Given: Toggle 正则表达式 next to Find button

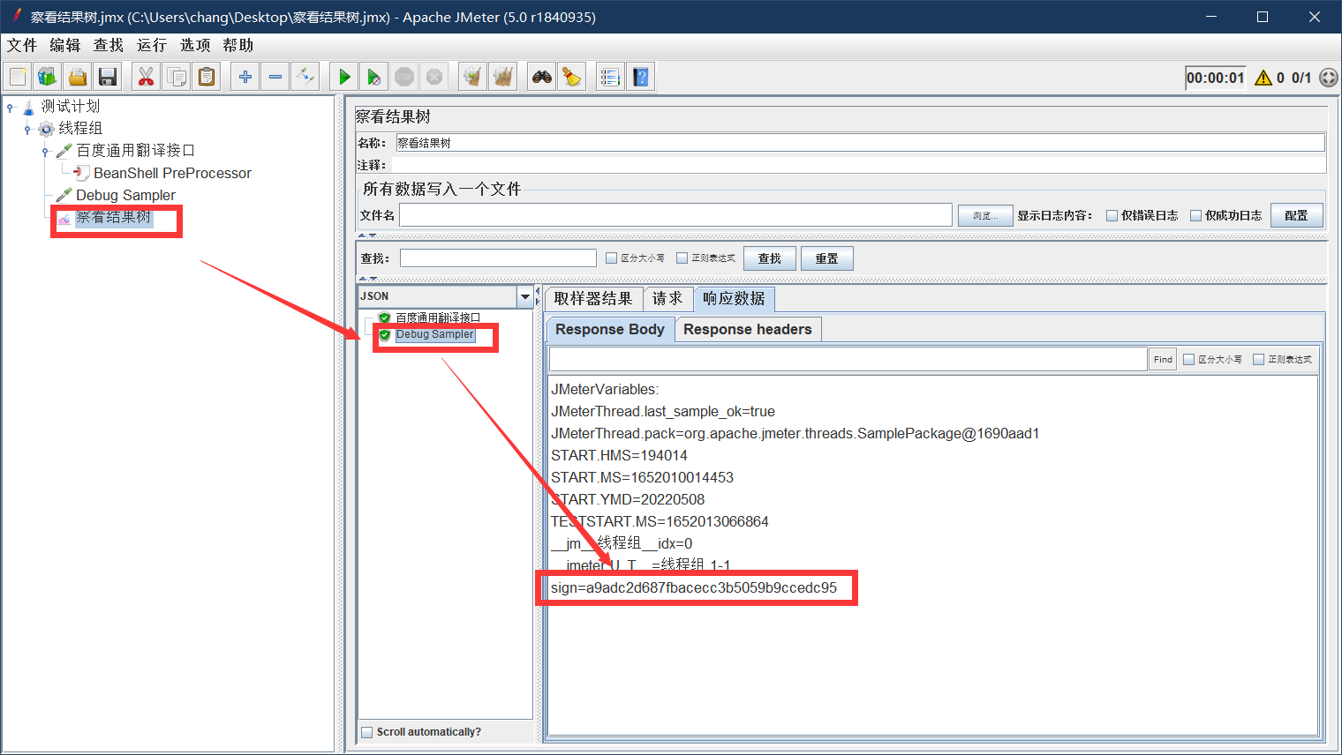Looking at the screenshot, I should click(1258, 360).
